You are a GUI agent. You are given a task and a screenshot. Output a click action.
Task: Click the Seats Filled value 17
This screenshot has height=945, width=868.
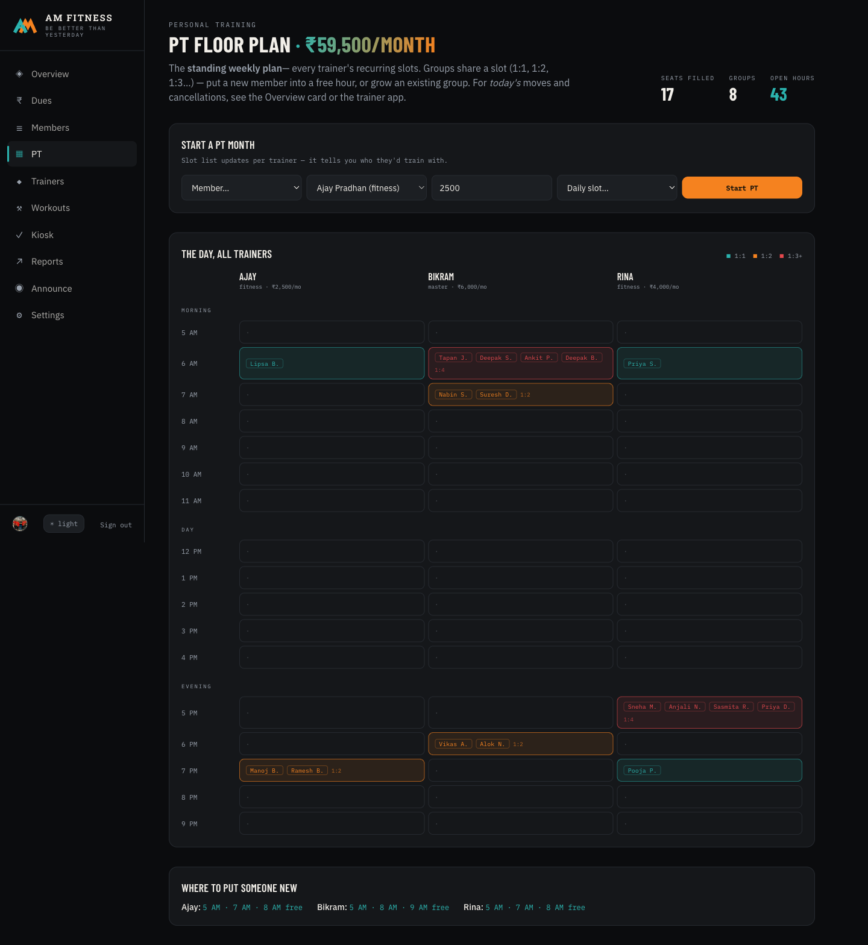tap(667, 95)
